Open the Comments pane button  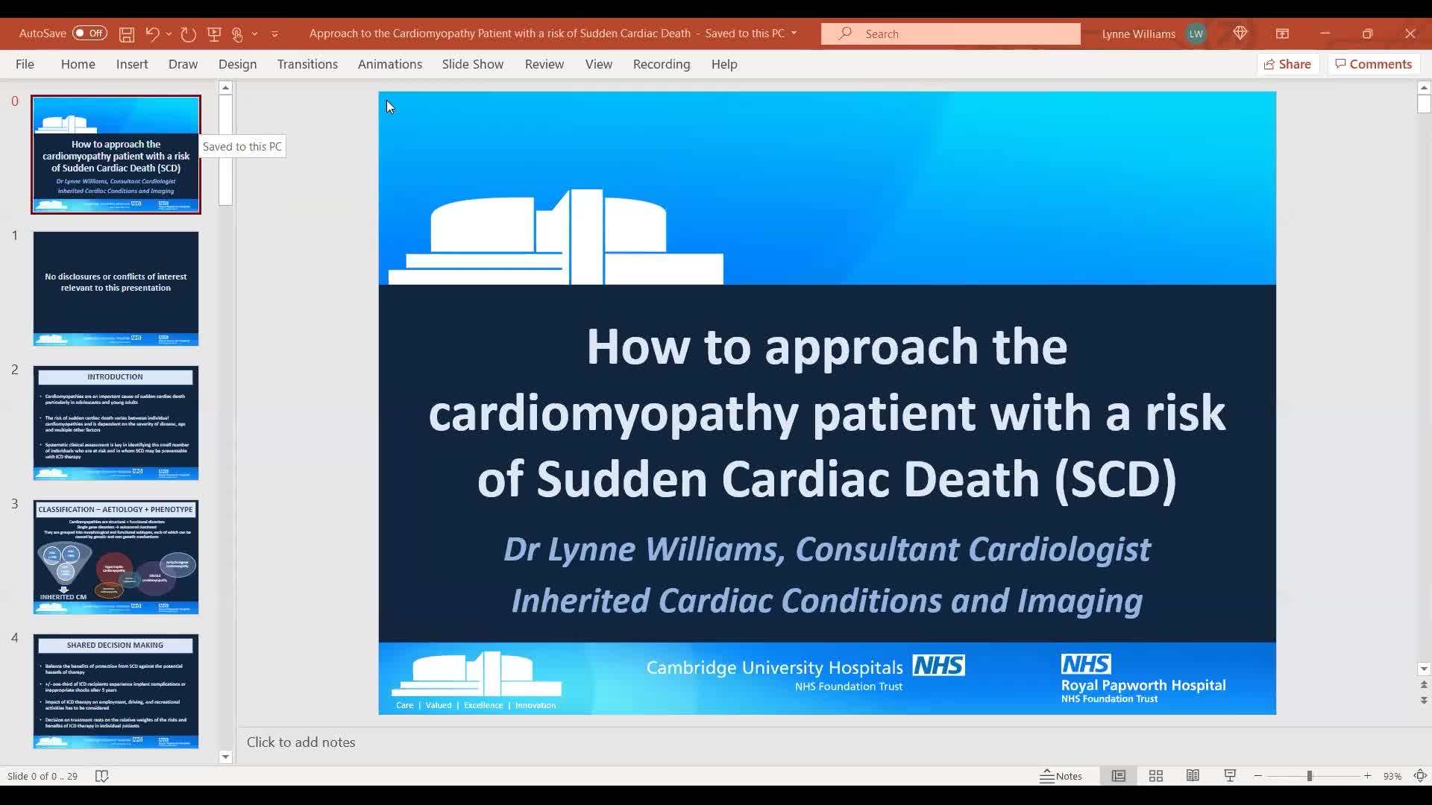click(1373, 64)
